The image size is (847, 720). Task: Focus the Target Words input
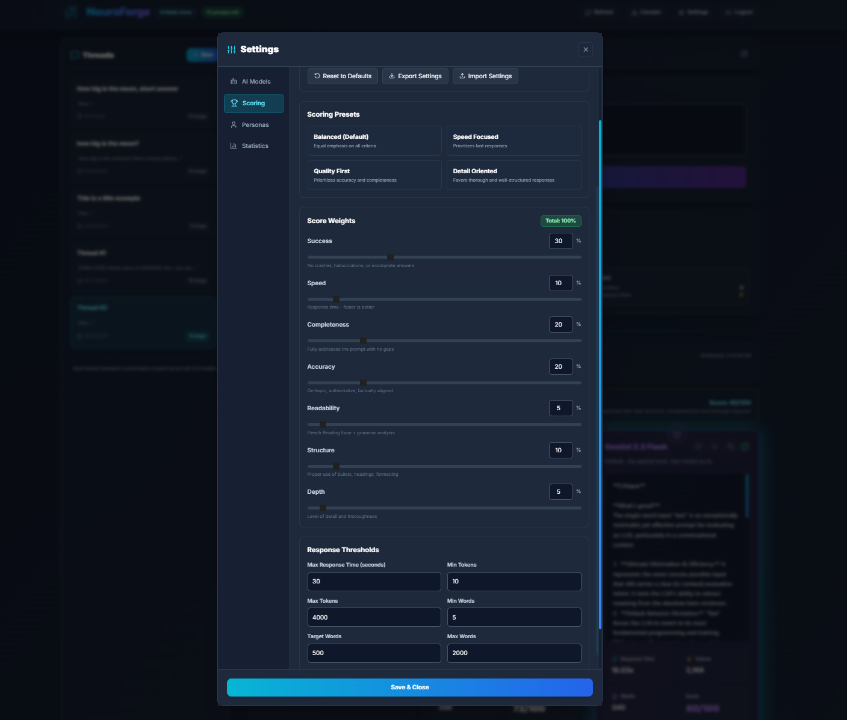pyautogui.click(x=374, y=653)
